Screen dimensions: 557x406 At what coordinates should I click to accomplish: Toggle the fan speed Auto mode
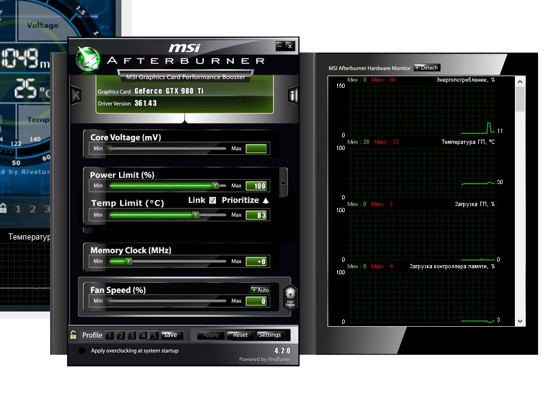pyautogui.click(x=260, y=290)
